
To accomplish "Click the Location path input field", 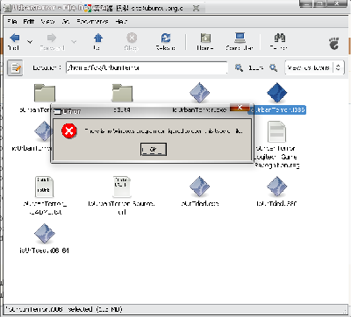I will coord(147,67).
